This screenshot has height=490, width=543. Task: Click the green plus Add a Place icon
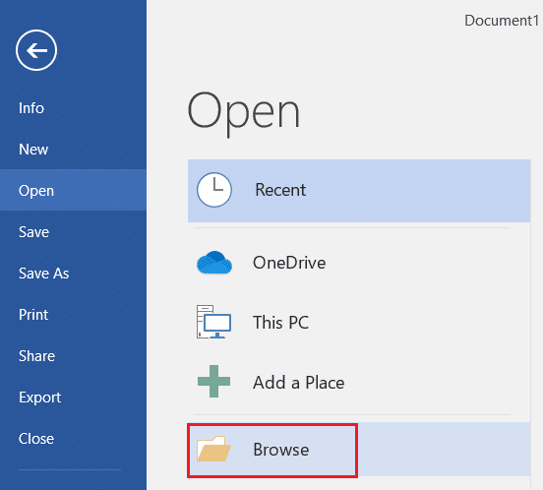[213, 381]
